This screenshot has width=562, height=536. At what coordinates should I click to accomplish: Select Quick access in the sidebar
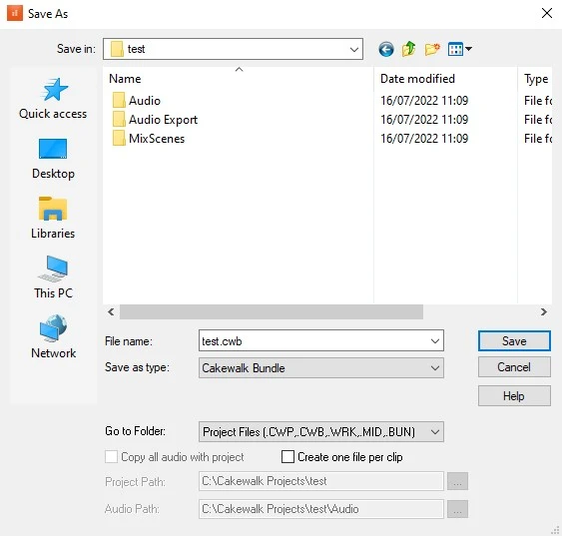[x=53, y=98]
